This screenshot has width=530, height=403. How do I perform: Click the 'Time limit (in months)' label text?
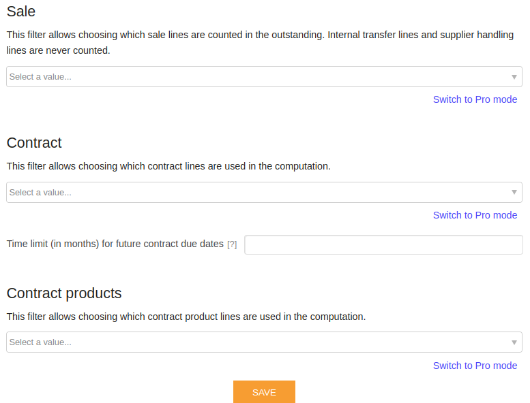[x=115, y=244]
